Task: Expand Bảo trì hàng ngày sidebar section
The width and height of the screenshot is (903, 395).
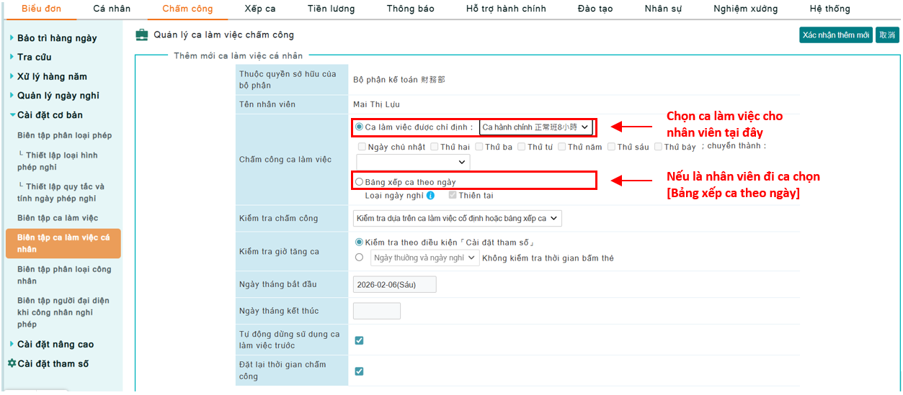Action: point(56,38)
